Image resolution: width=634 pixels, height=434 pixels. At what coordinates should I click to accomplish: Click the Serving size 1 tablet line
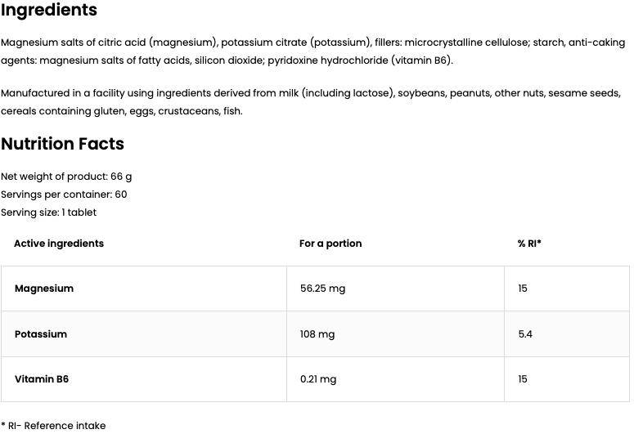pos(48,213)
